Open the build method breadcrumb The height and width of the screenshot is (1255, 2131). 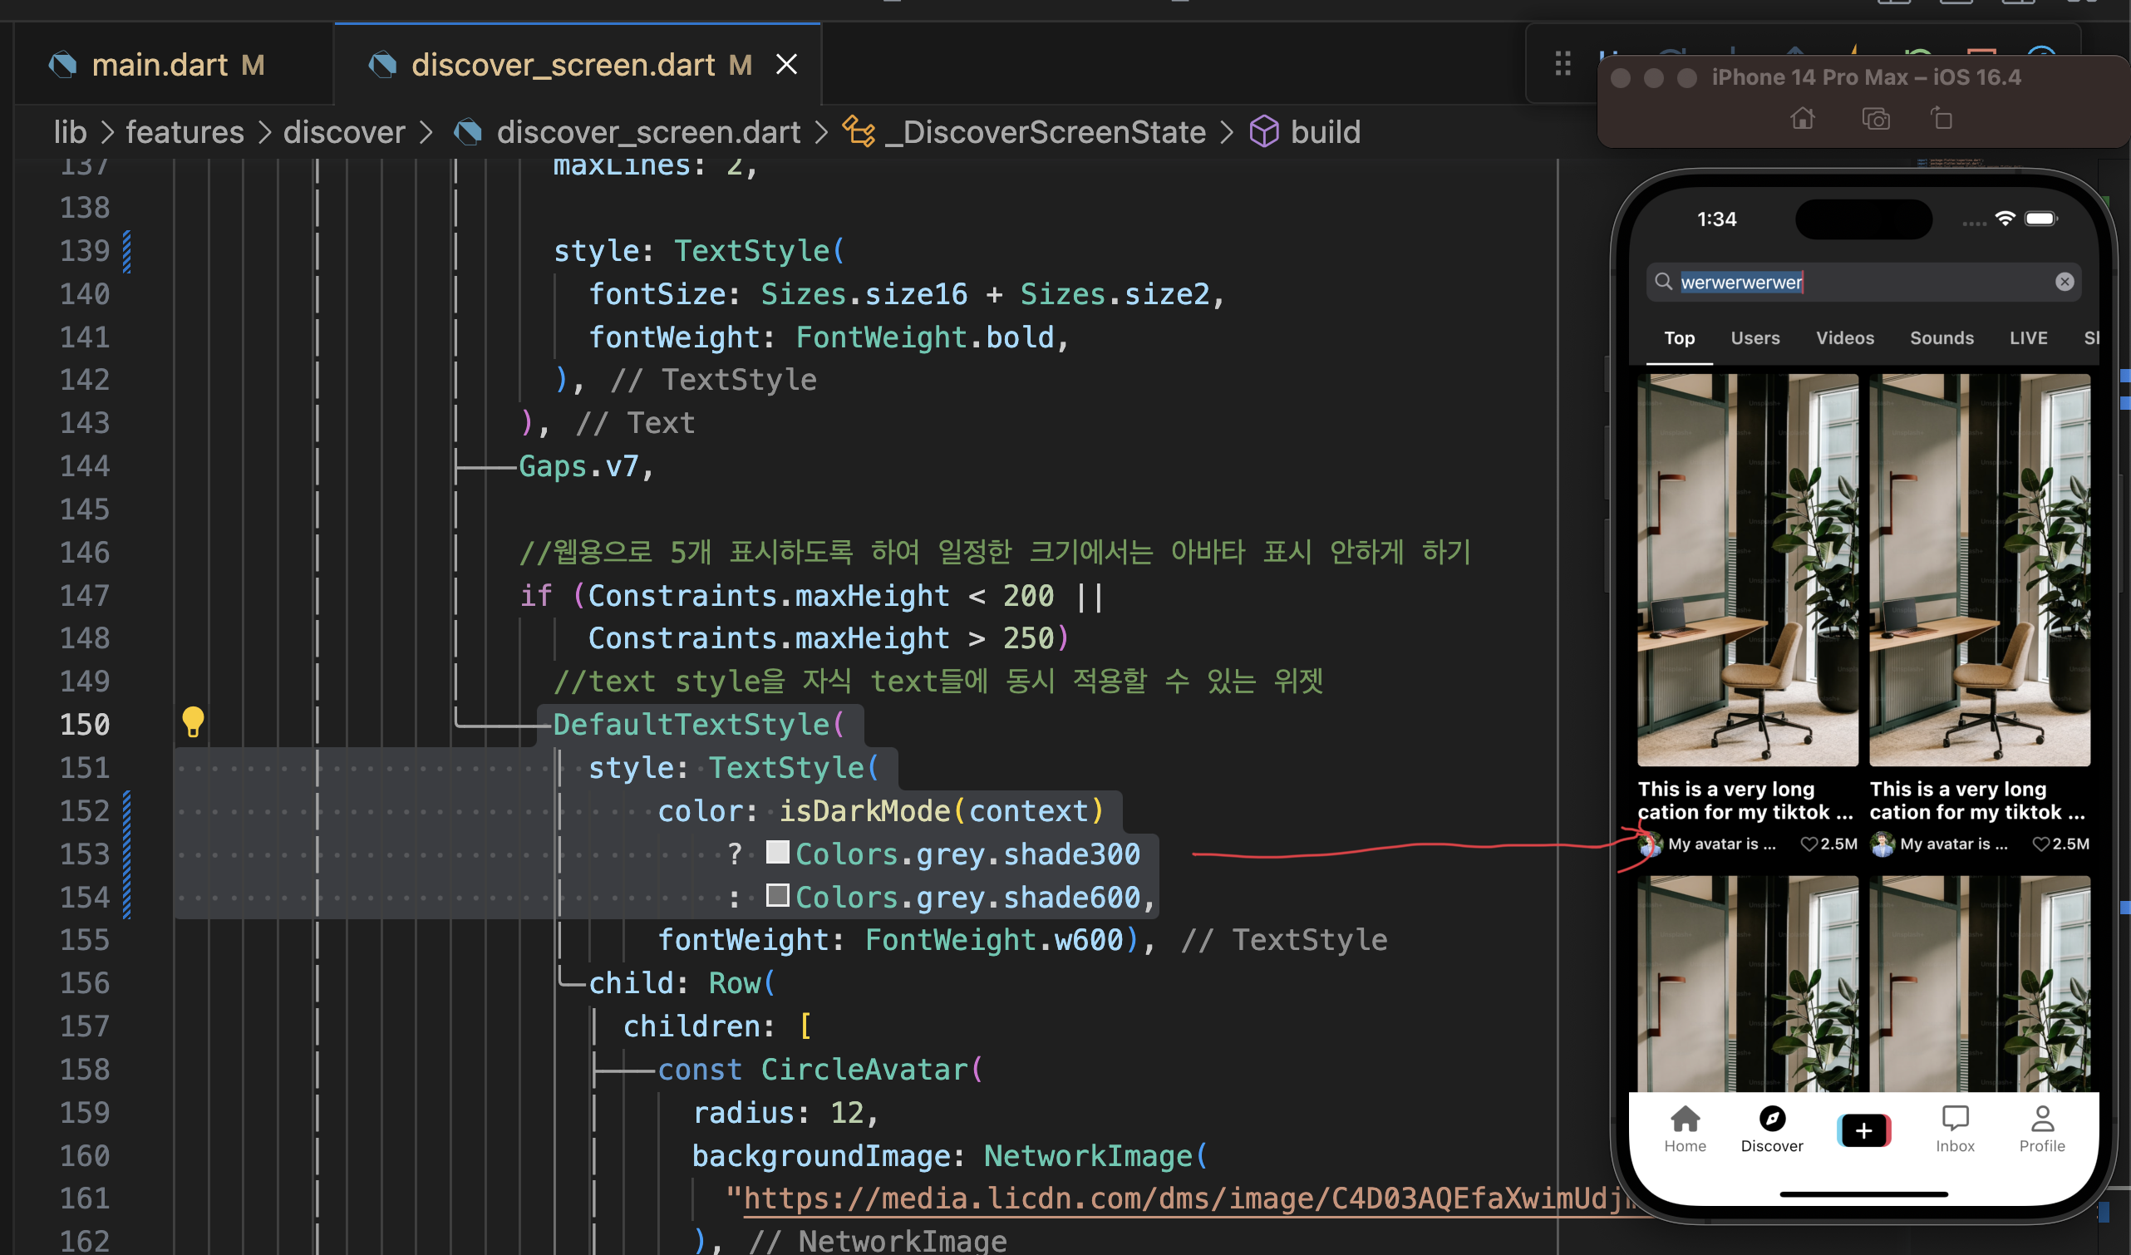[1324, 132]
